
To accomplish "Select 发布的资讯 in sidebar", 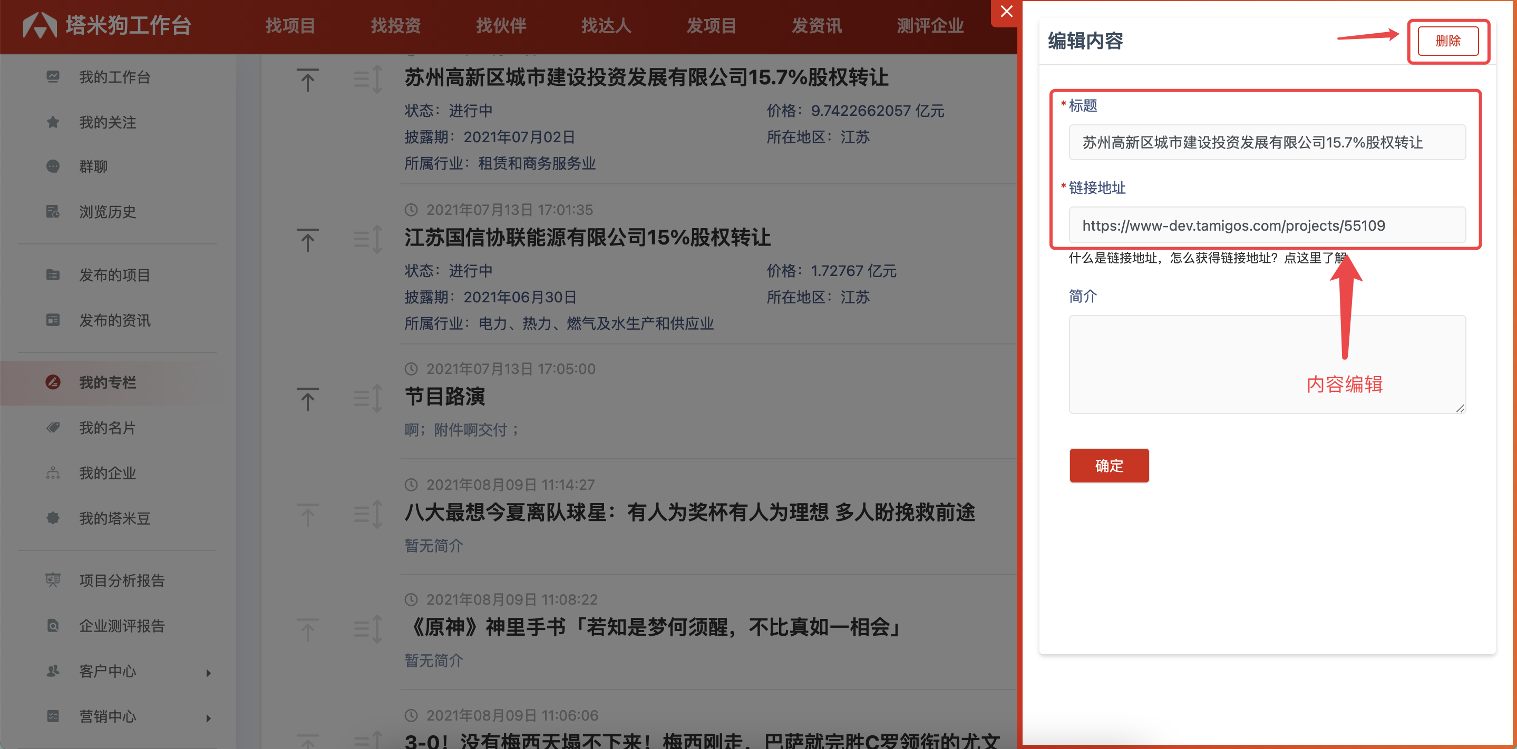I will coord(115,320).
